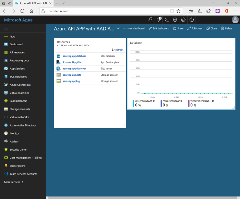Image resolution: width=240 pixels, height=199 pixels.
Task: Open the notifications bell icon
Action: 159,20
